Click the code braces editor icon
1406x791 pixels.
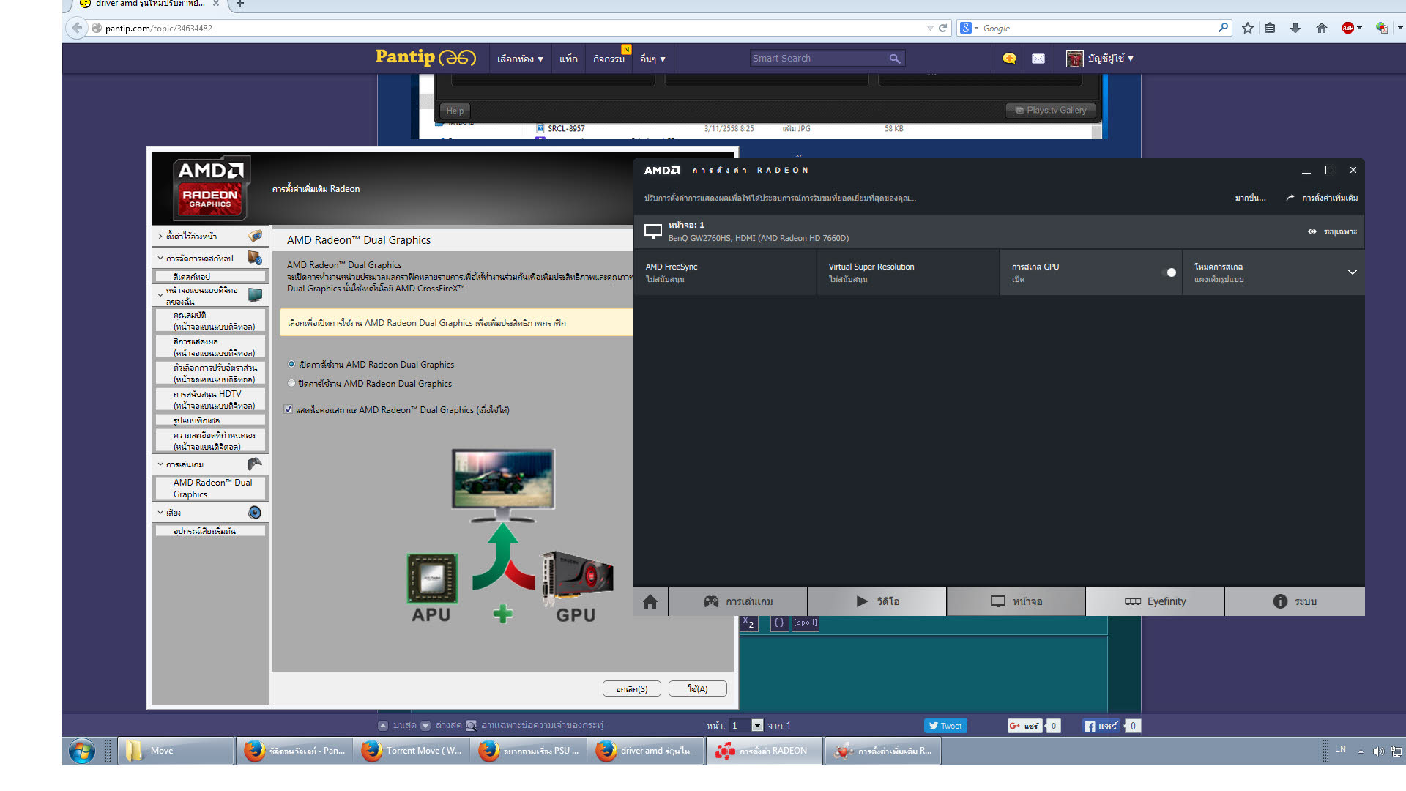pyautogui.click(x=779, y=623)
